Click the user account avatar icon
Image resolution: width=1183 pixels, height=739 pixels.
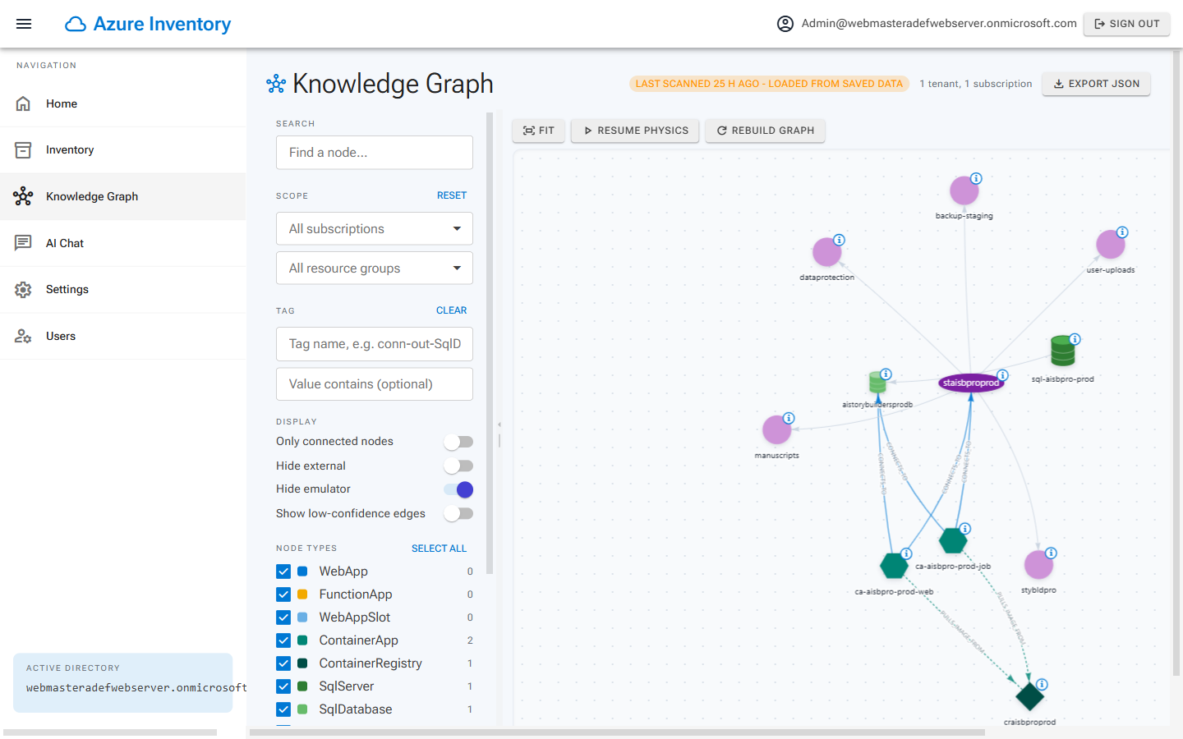[785, 24]
